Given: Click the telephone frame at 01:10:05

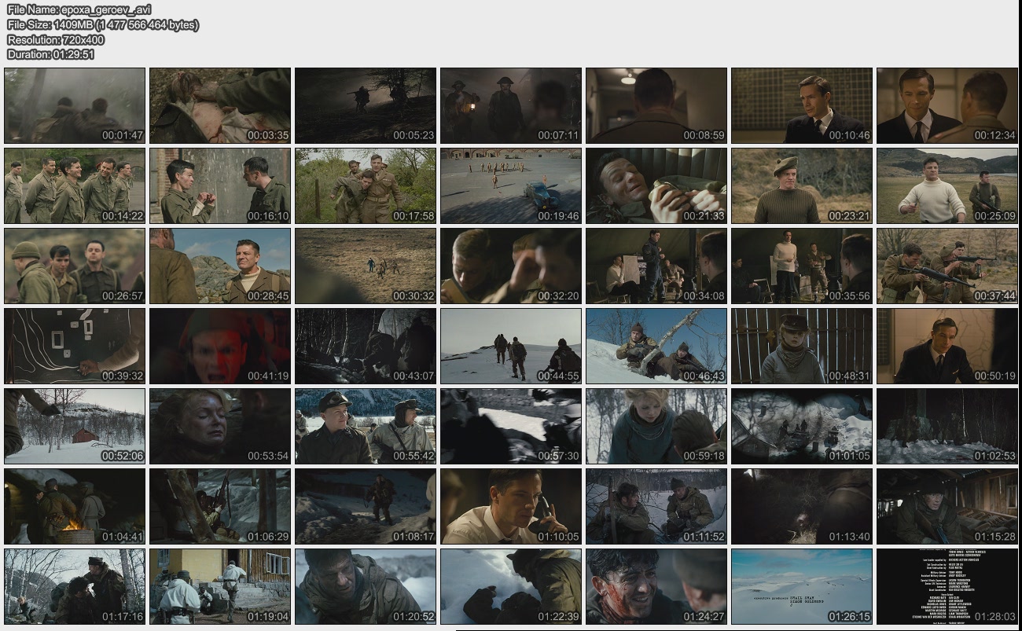Looking at the screenshot, I should click(x=510, y=506).
